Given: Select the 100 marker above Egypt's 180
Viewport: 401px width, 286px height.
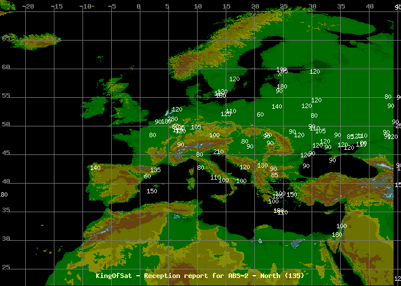Looking at the screenshot, I should point(342,227).
